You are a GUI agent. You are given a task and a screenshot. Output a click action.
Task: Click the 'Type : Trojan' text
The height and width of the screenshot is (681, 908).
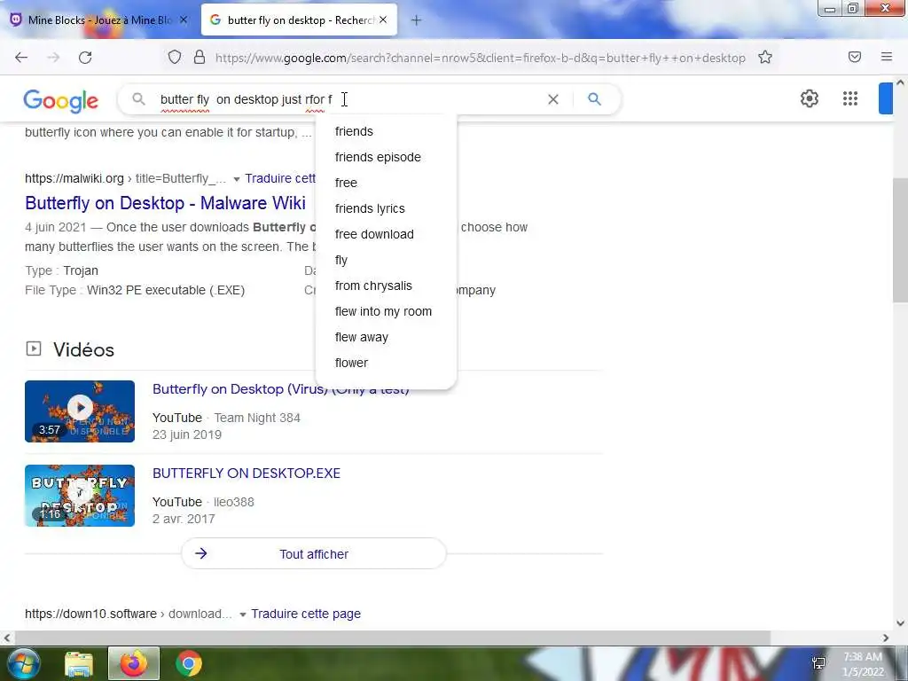tap(61, 270)
